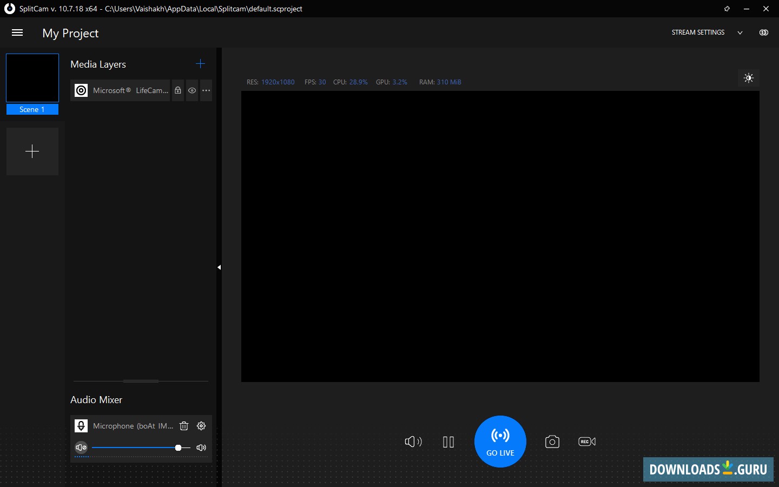Mute the microphone in Audio Mixer

point(81,447)
